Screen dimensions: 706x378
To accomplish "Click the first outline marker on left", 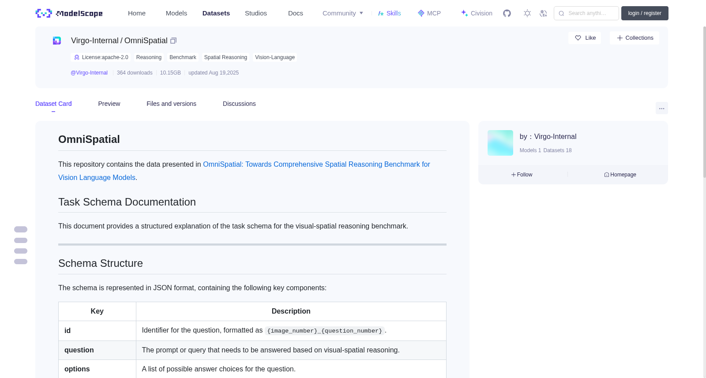I will [21, 229].
